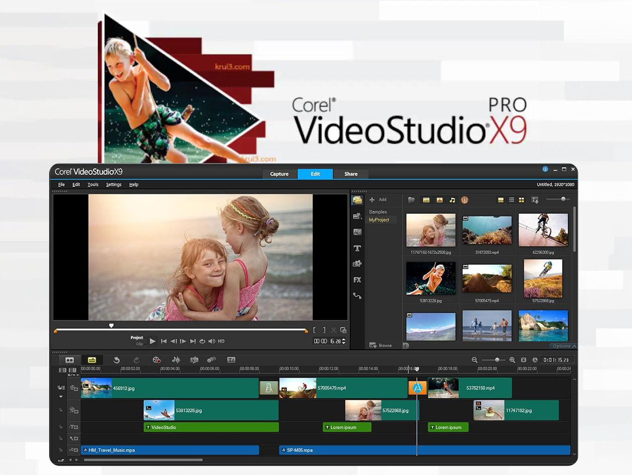Click the Undo arrow in the timeline toolbar
Image resolution: width=632 pixels, height=475 pixels.
coord(116,360)
